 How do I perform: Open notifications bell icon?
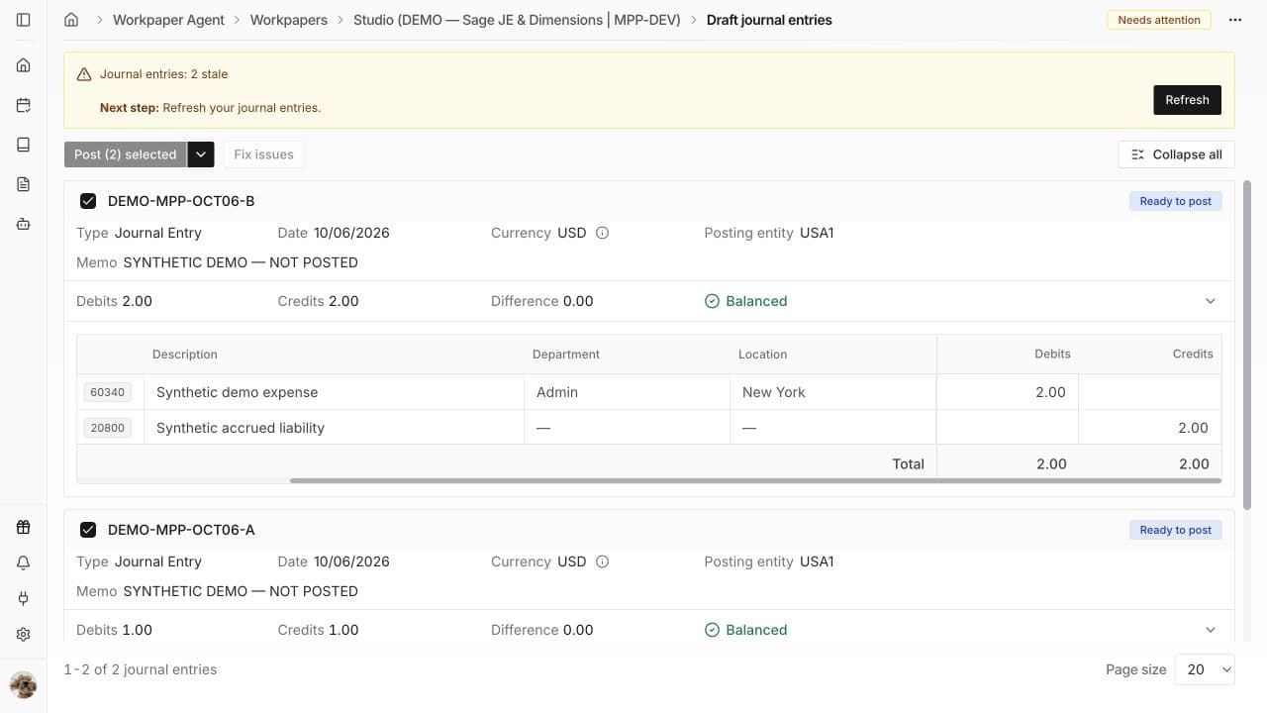(24, 562)
